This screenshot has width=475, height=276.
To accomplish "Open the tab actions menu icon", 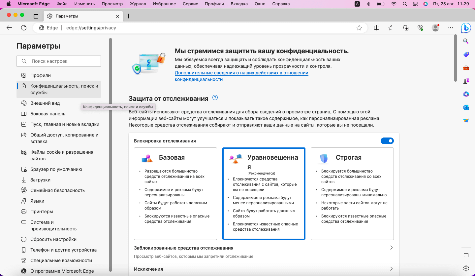I will pyautogui.click(x=36, y=16).
